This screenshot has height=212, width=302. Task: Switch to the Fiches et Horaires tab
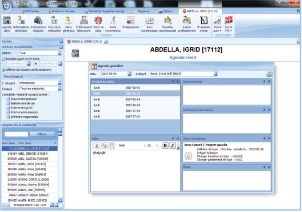point(62,11)
